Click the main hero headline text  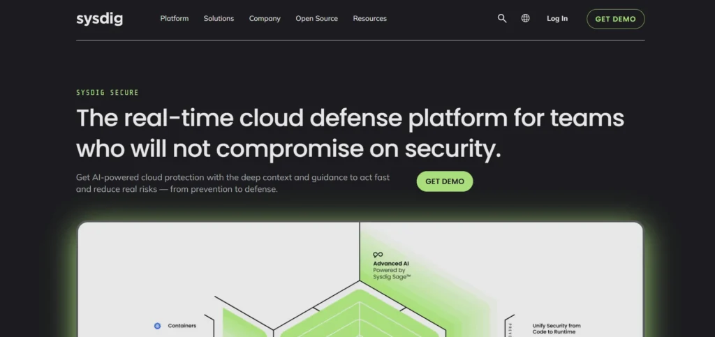349,133
